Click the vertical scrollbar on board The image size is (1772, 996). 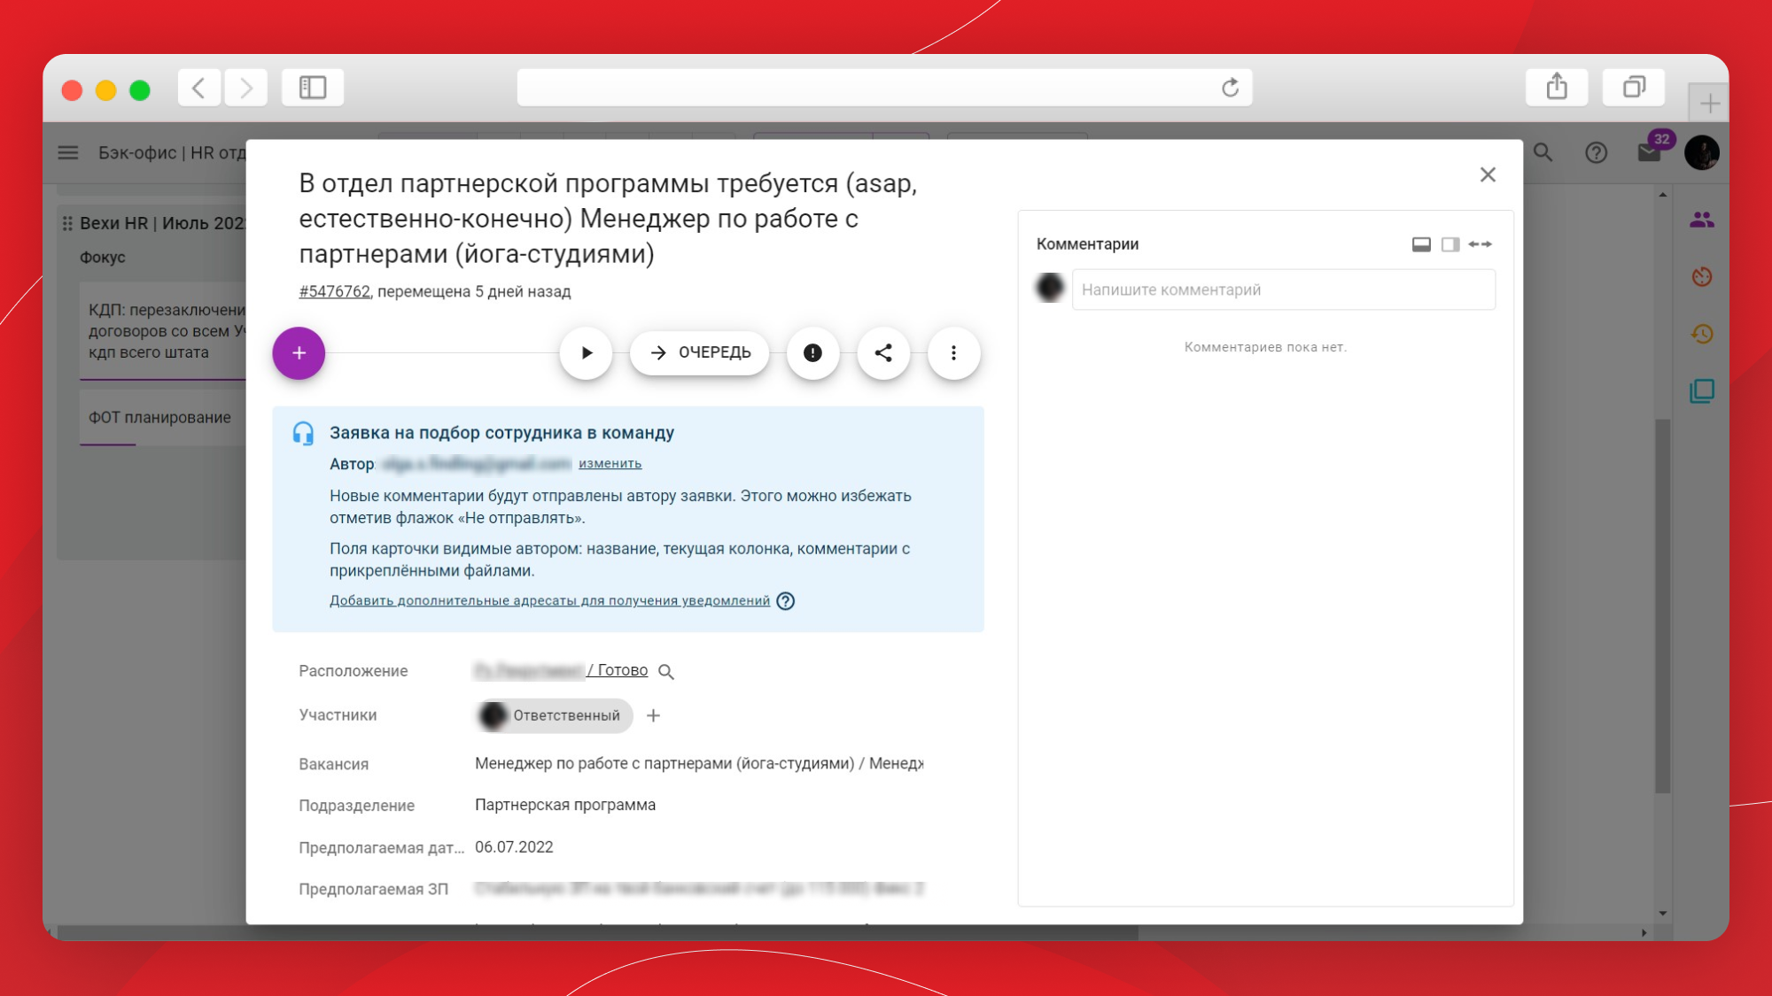(x=1663, y=606)
